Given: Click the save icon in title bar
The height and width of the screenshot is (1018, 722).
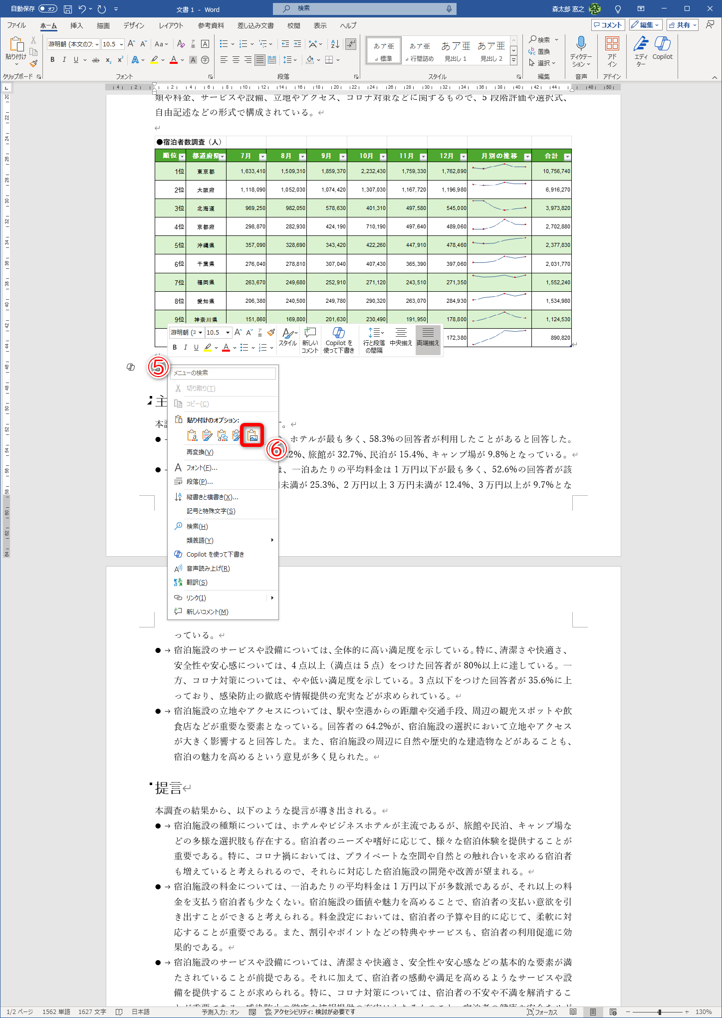Looking at the screenshot, I should point(68,9).
